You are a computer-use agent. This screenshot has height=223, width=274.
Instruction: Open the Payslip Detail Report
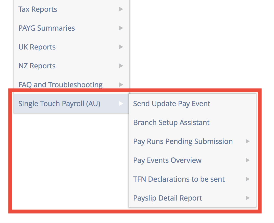click(x=167, y=198)
